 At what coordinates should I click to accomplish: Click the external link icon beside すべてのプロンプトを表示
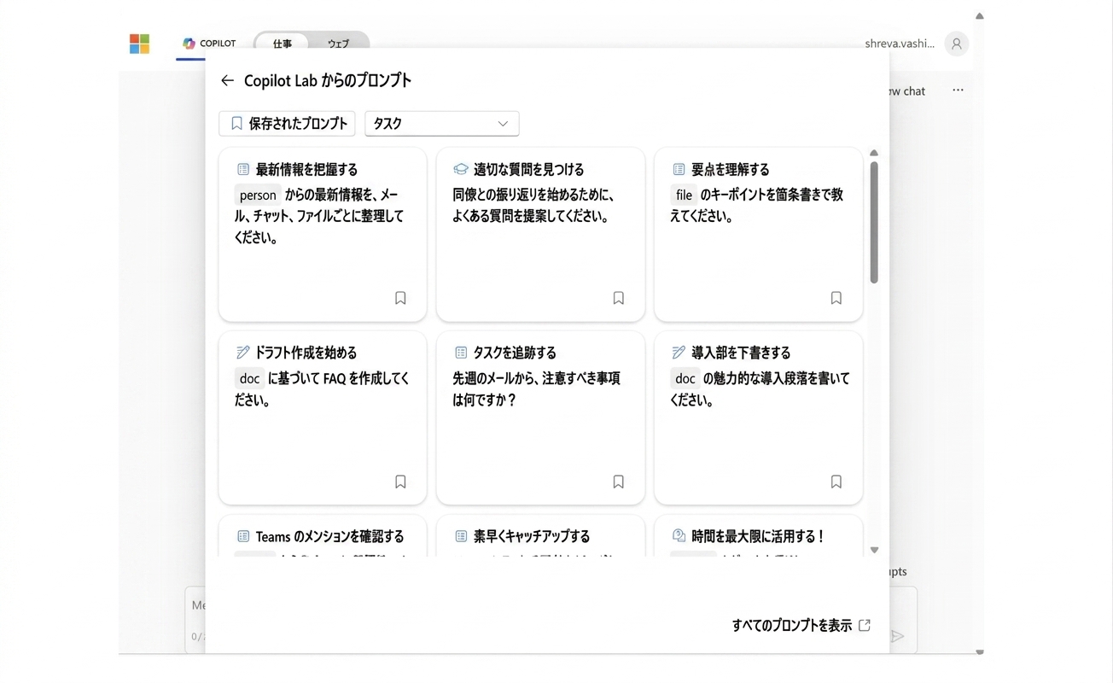click(865, 625)
